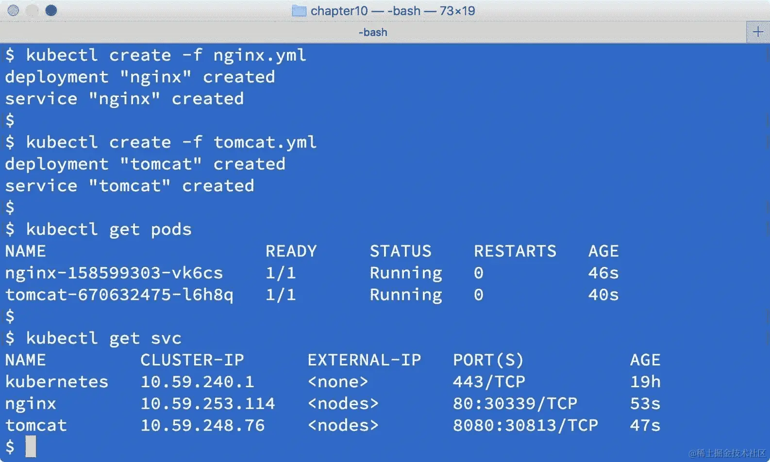Viewport: 770px width, 462px height.
Task: Select the -bash tab
Action: pyautogui.click(x=373, y=33)
